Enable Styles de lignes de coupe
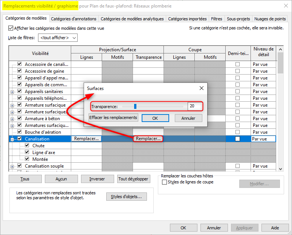The image size is (292, 235). pos(164,182)
